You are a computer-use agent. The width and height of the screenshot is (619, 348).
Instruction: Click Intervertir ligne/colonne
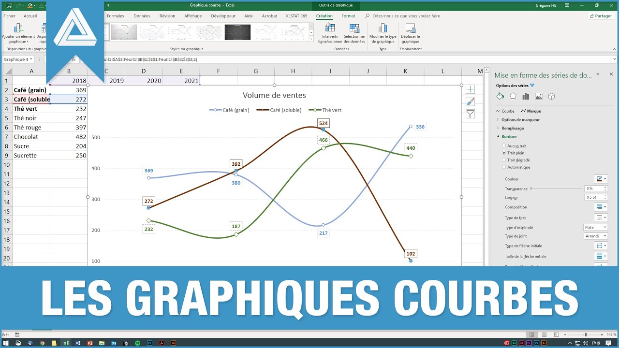329,33
